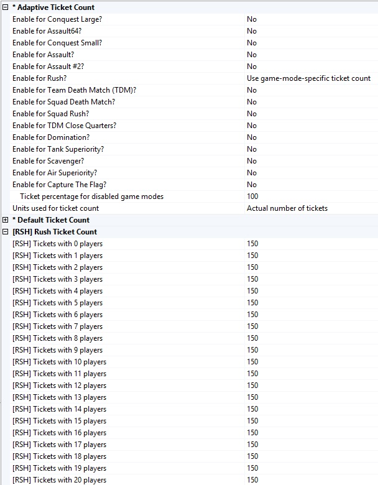This screenshot has width=378, height=485.
Task: Select the Enable for Rush value field
Action: pos(308,78)
